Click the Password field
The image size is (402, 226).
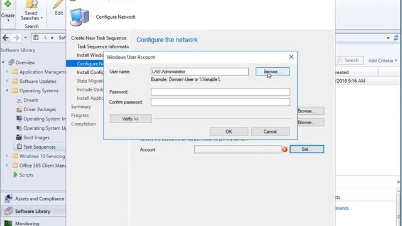coord(220,92)
